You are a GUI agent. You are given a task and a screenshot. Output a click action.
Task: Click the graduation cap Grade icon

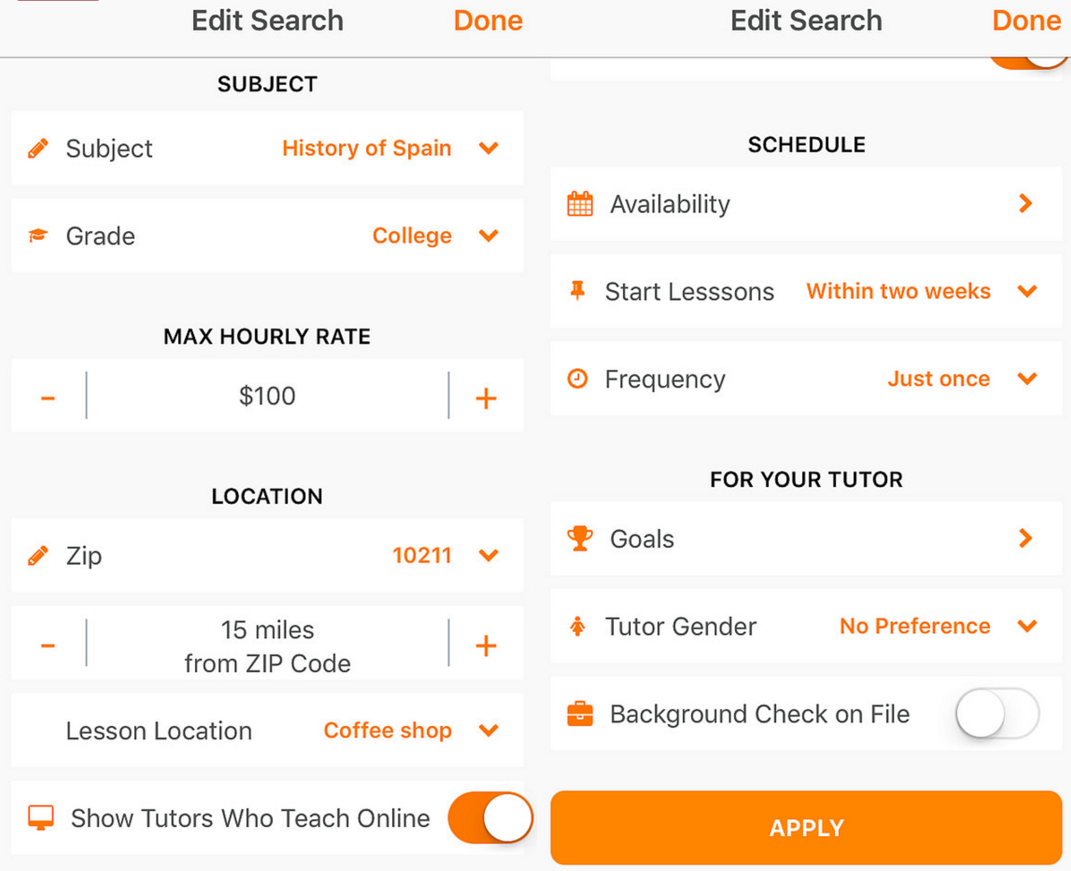tap(38, 236)
